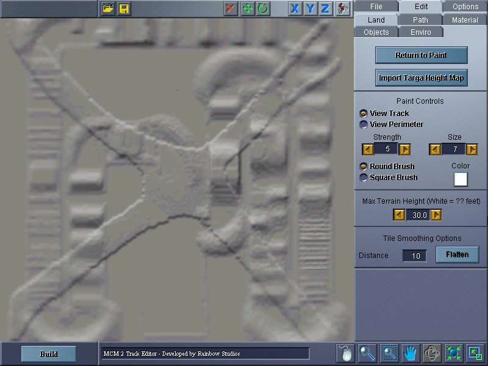Select the green move arrows tool
This screenshot has width=488, height=366.
(248, 9)
